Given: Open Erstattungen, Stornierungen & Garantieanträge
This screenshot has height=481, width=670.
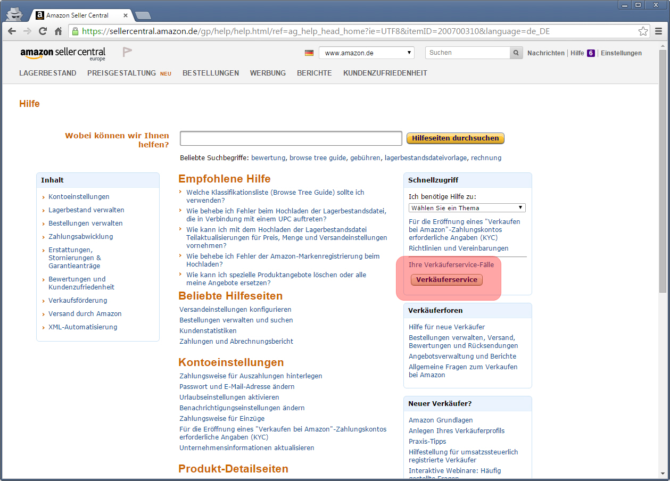Looking at the screenshot, I should pos(75,258).
